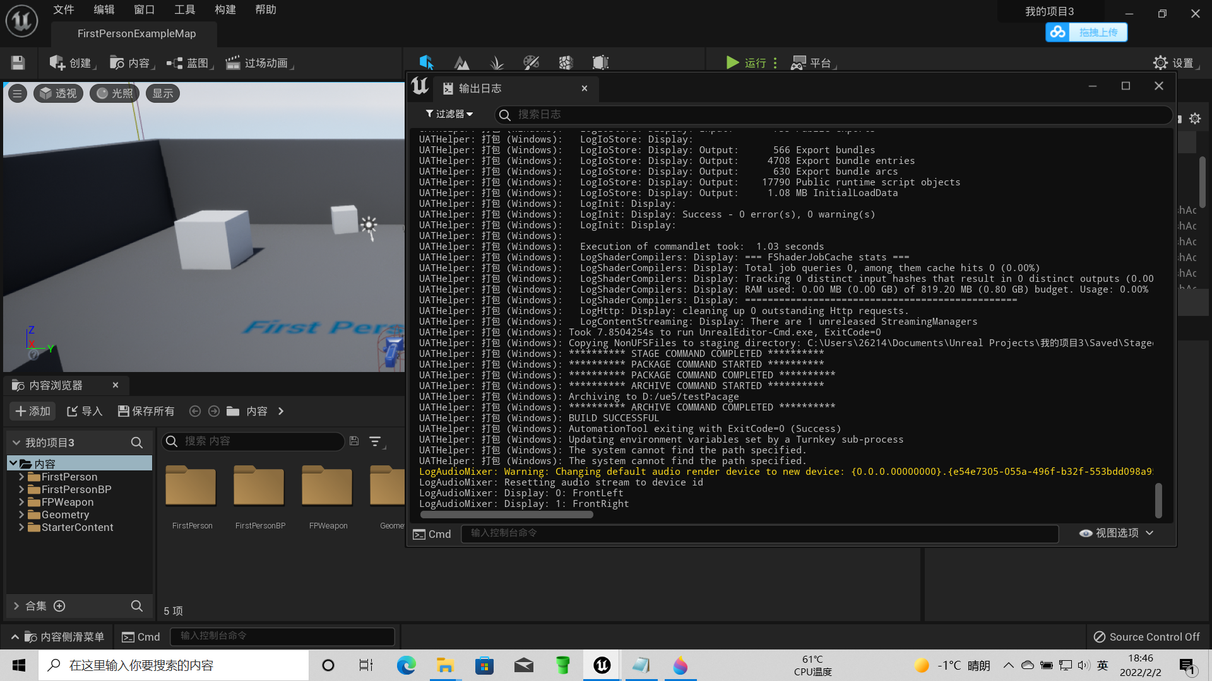This screenshot has height=681, width=1212.
Task: Open the Blueprint (蓝图) toolbar dropdown
Action: tap(189, 62)
